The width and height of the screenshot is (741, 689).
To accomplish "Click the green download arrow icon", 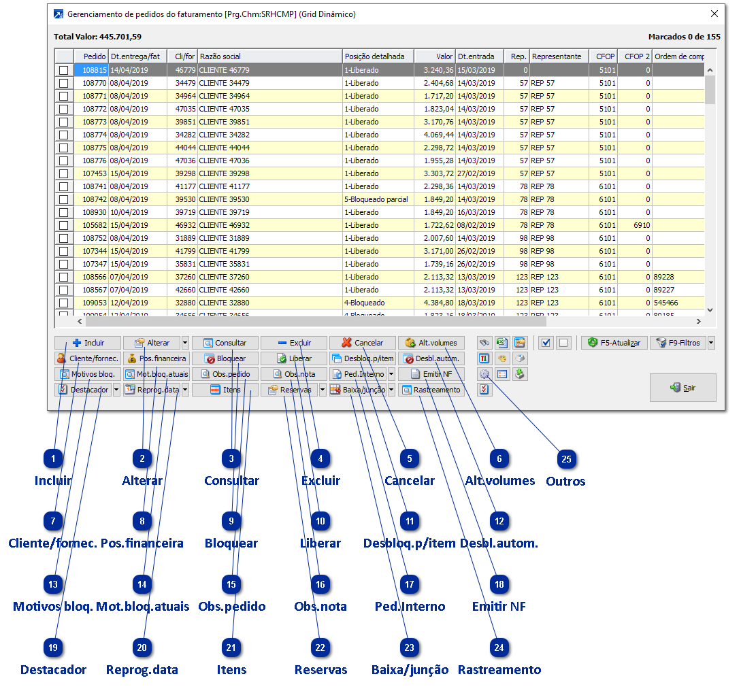I will pyautogui.click(x=520, y=374).
